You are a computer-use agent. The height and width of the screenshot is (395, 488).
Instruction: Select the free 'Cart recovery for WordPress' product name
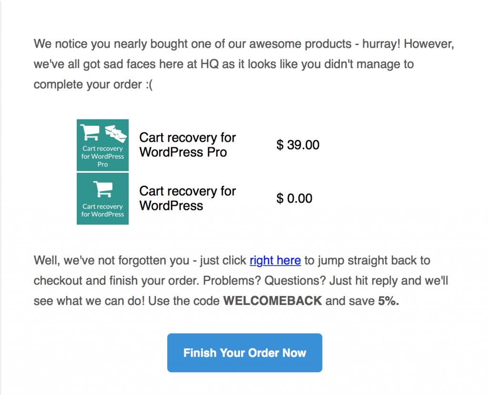click(x=187, y=198)
